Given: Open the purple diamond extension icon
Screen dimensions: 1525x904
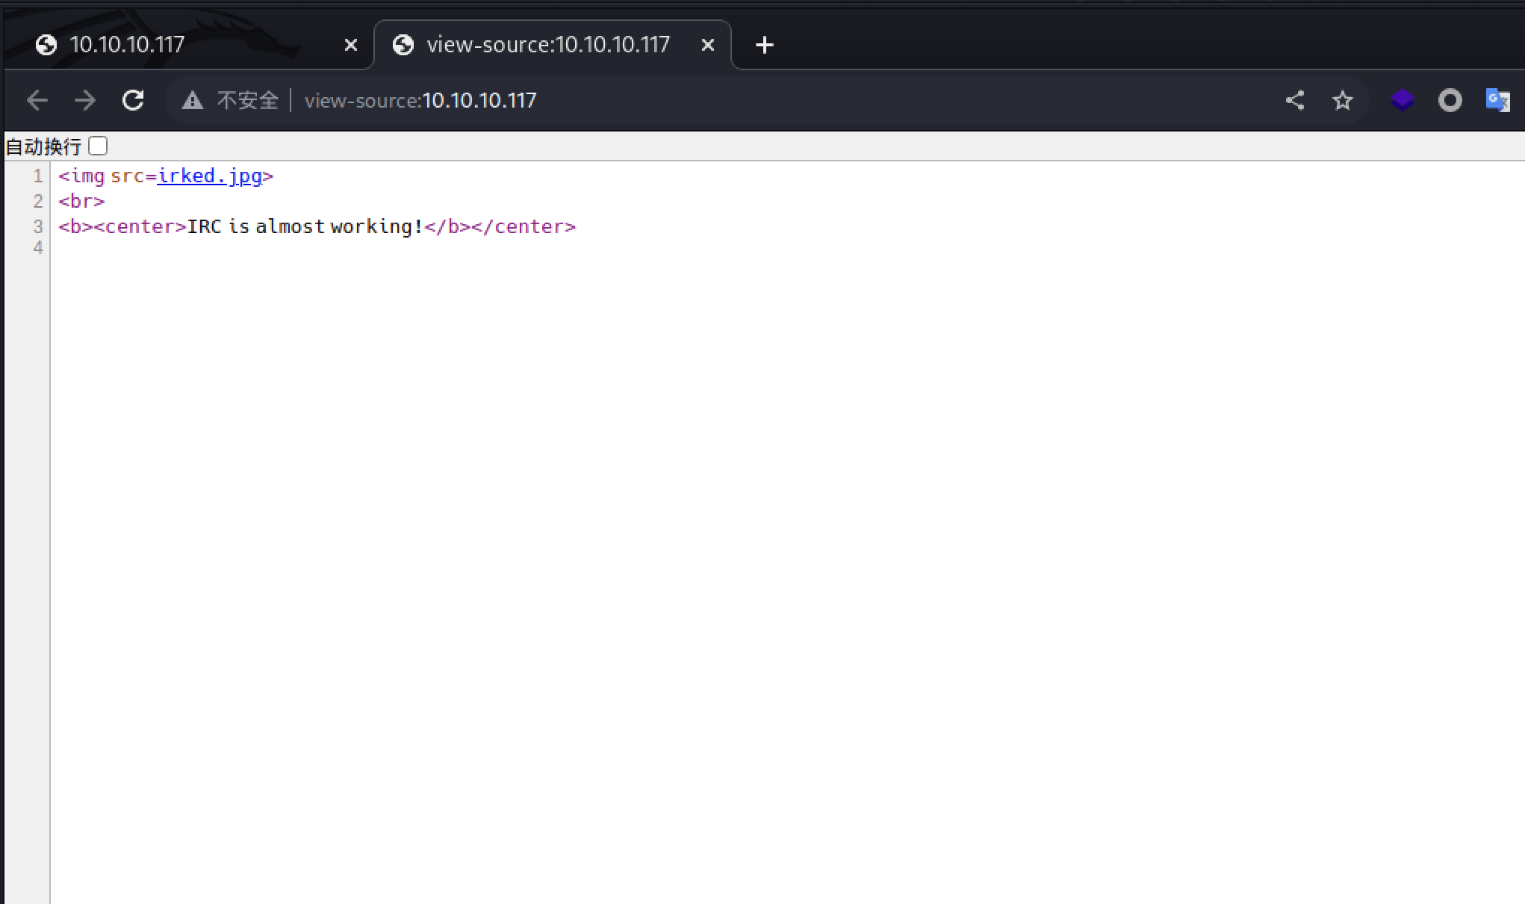Looking at the screenshot, I should click(1402, 100).
